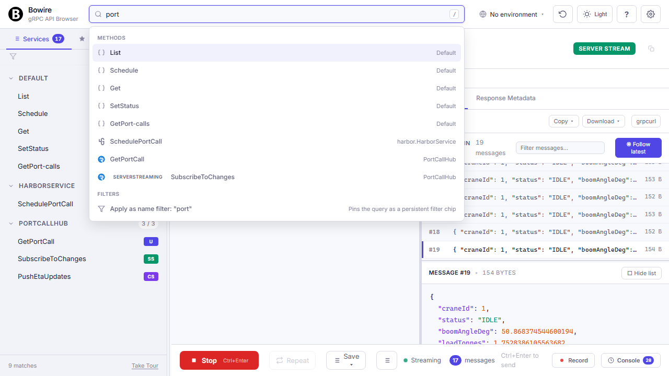Click the search box containing port
The width and height of the screenshot is (669, 376).
pyautogui.click(x=276, y=14)
